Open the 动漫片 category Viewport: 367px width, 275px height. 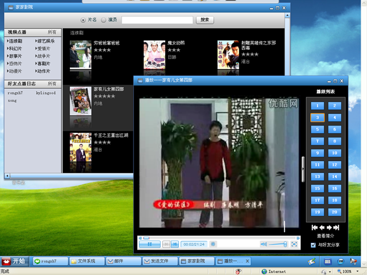click(14, 71)
